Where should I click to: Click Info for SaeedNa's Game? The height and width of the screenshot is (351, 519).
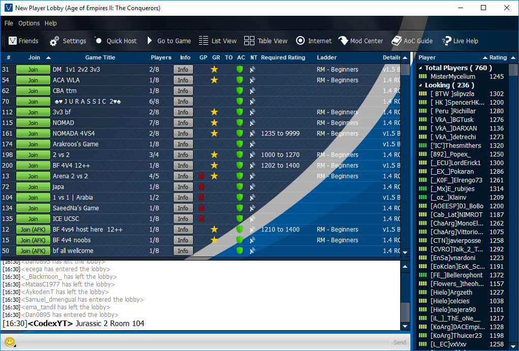[183, 208]
